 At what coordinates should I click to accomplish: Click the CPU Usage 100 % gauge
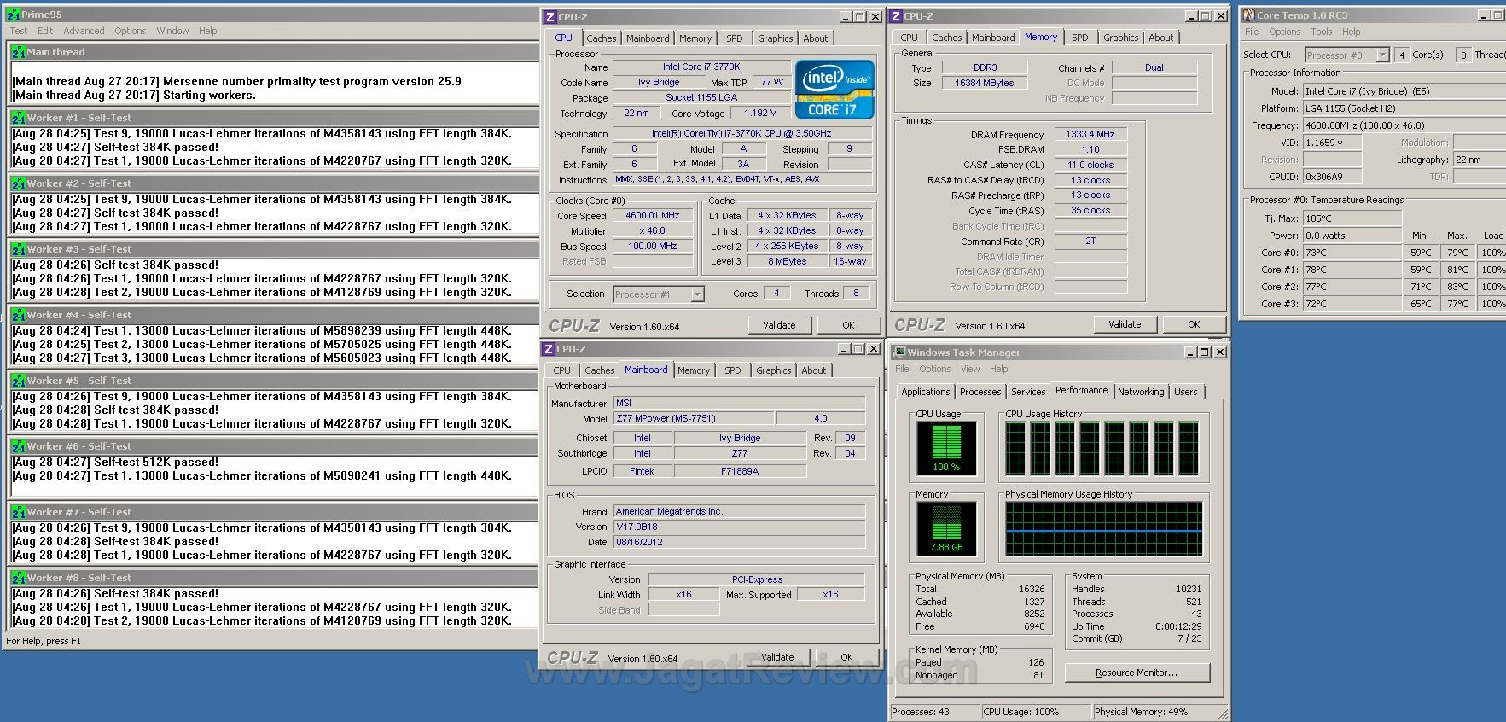pyautogui.click(x=945, y=449)
